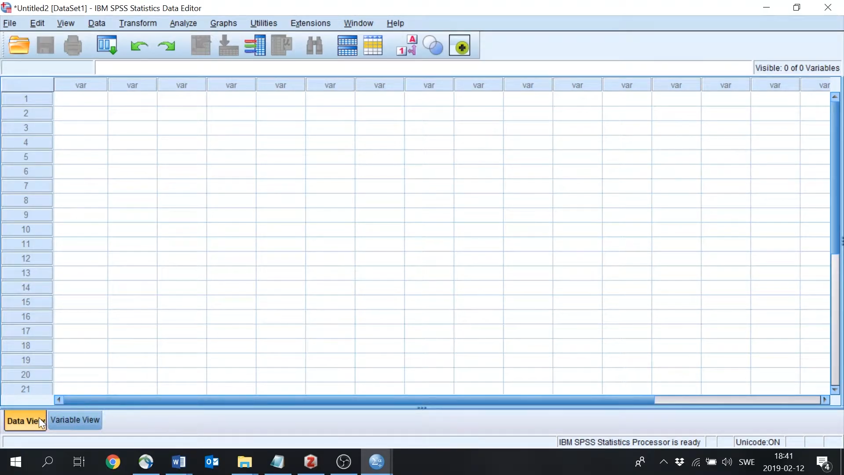Screen dimensions: 844x475
Task: Open the Help menu
Action: click(395, 23)
